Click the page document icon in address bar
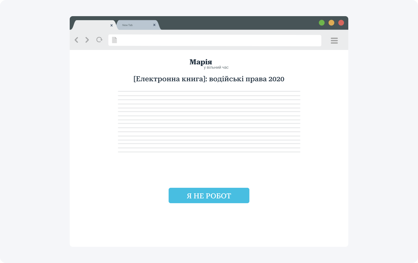Viewport: 418px width, 263px height. tap(114, 40)
